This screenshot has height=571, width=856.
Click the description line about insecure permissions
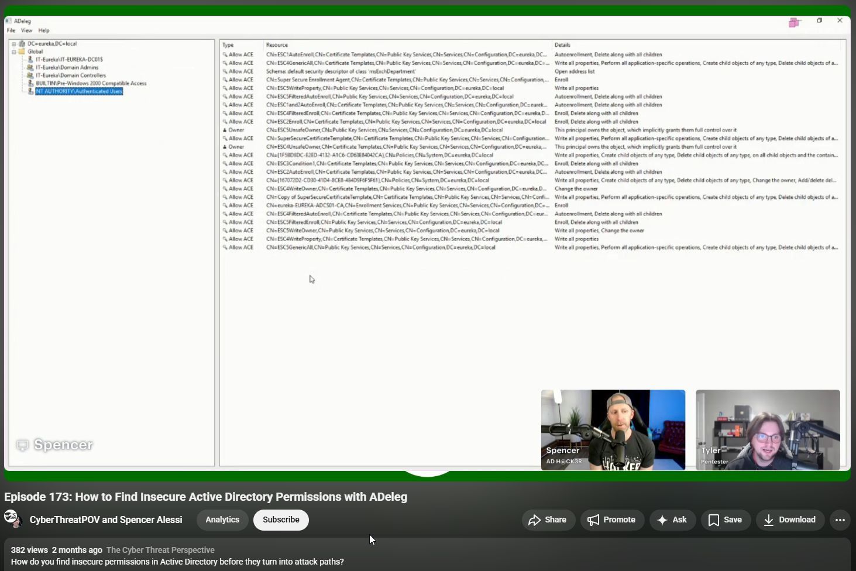177,562
